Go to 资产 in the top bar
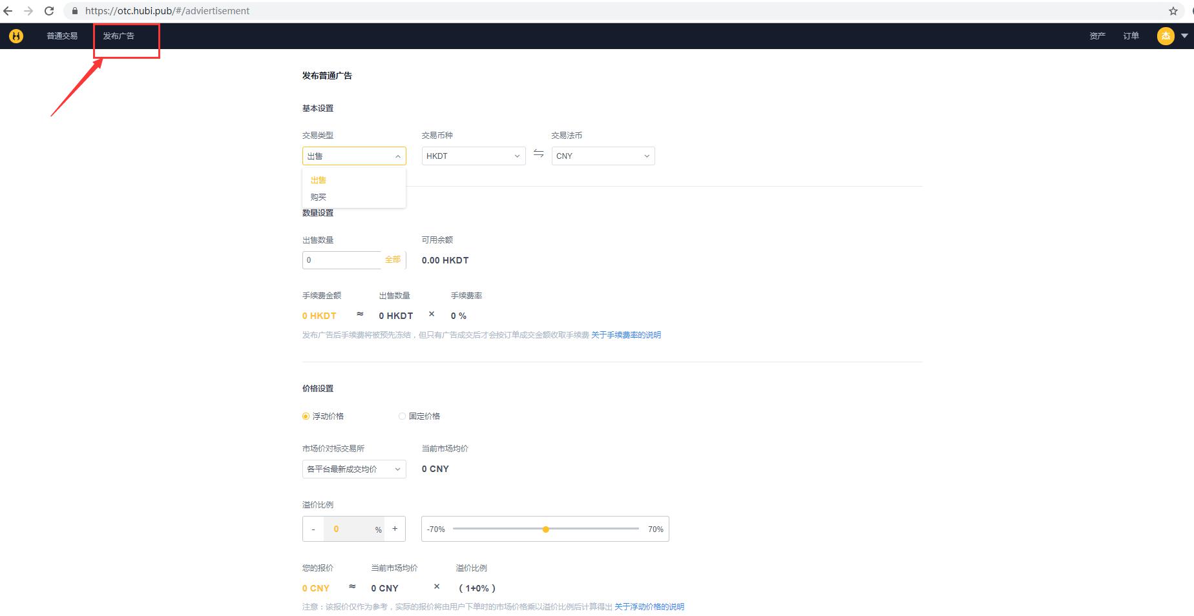The height and width of the screenshot is (616, 1194). pyautogui.click(x=1097, y=36)
